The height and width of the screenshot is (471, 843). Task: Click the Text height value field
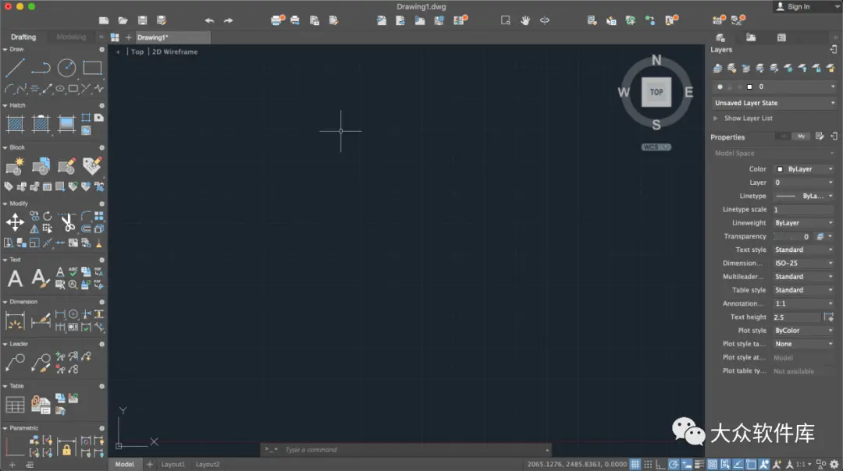pos(797,317)
